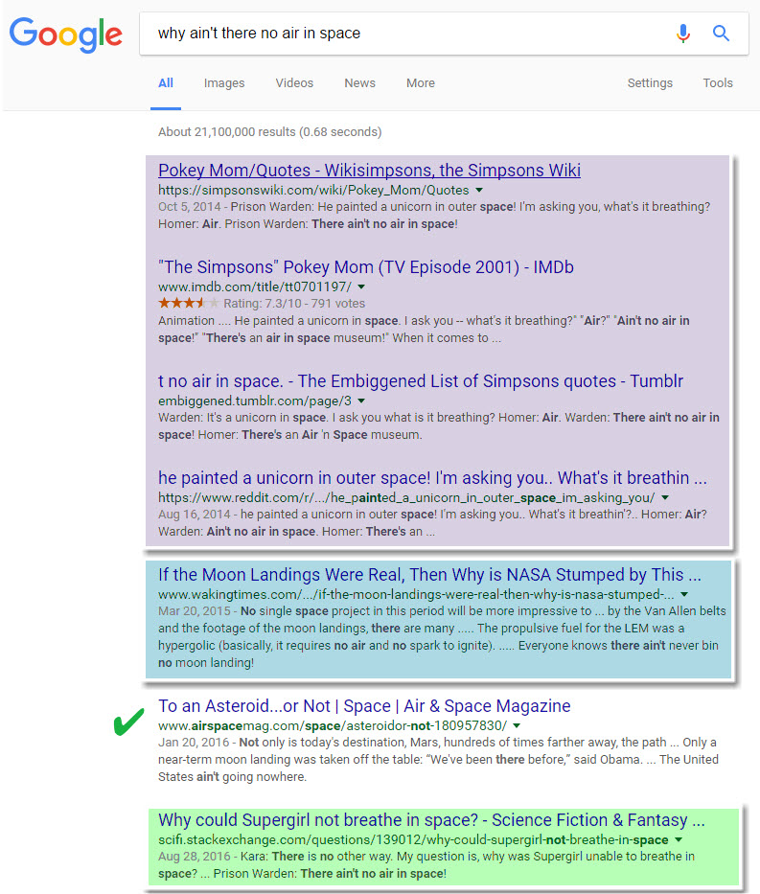Screen dimensions: 760x894
Task: Switch to the Videos tab
Action: tap(294, 83)
